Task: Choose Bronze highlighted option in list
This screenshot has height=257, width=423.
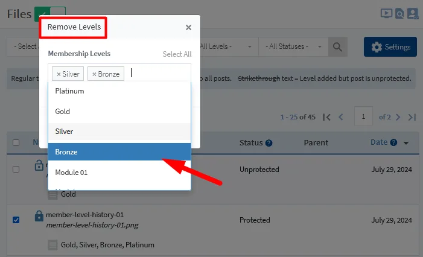Action: 119,152
